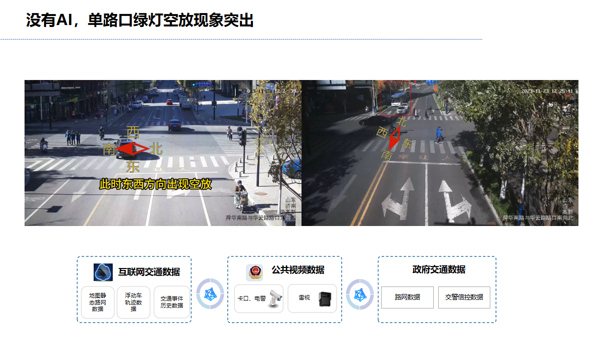Image resolution: width=601 pixels, height=337 pixels.
Task: Click the yellow caption 此时东西方向出现空放
Action: point(155,184)
